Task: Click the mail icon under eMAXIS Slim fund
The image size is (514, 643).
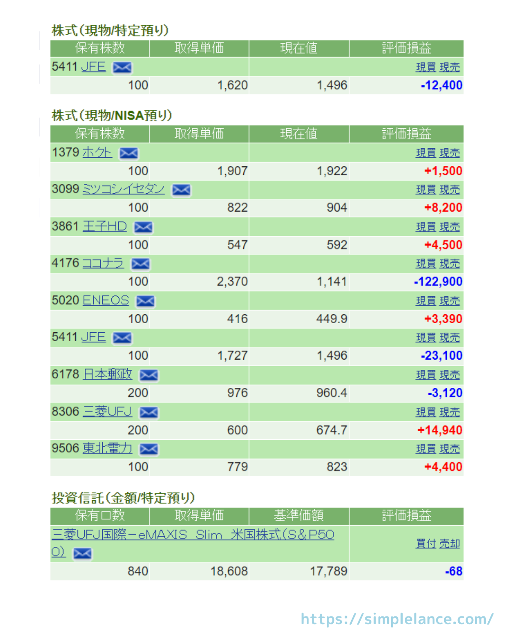Action: [82, 553]
